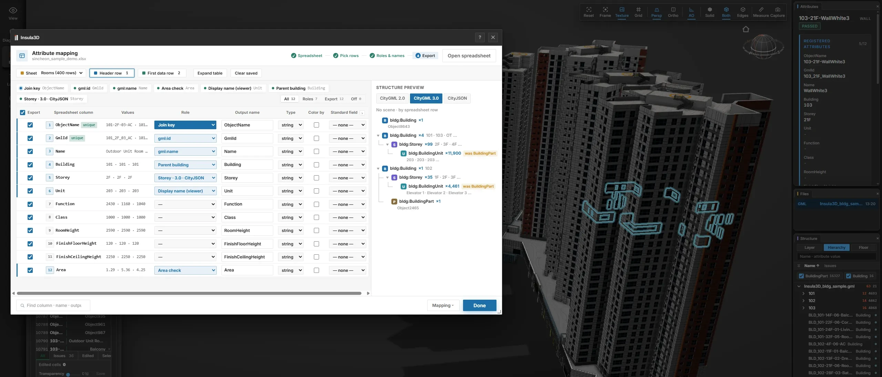Adjust the Transparency slider handle
Screen dimensions: 882x377
tap(68, 374)
